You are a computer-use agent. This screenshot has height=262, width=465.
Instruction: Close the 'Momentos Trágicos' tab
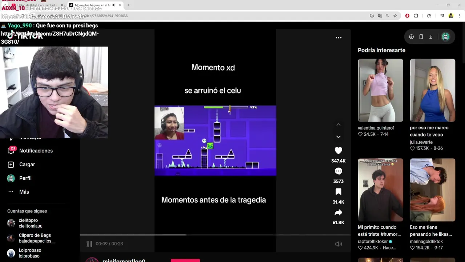tap(119, 5)
